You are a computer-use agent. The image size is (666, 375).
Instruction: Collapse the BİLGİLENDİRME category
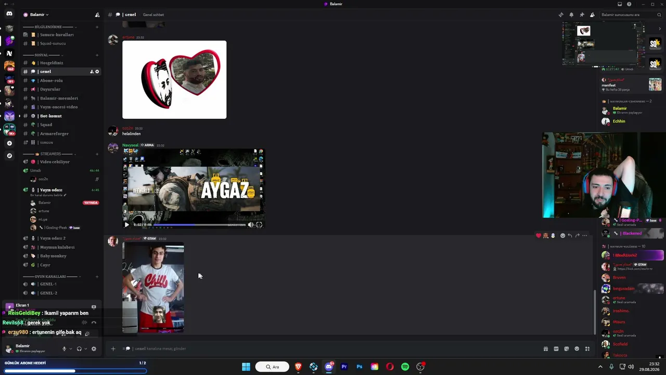[56, 27]
